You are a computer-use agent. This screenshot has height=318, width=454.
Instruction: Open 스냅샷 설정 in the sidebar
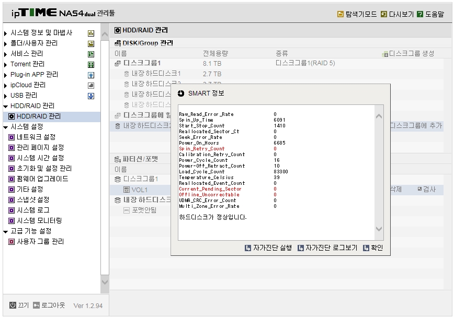click(x=33, y=200)
